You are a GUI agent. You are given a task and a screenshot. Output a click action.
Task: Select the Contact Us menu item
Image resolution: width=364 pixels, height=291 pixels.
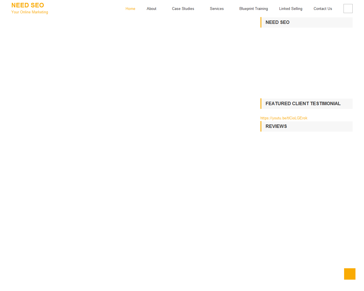coord(323,9)
